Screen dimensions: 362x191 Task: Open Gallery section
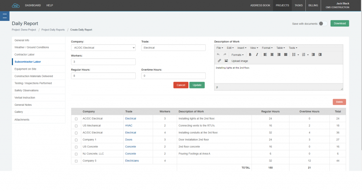coord(39,112)
